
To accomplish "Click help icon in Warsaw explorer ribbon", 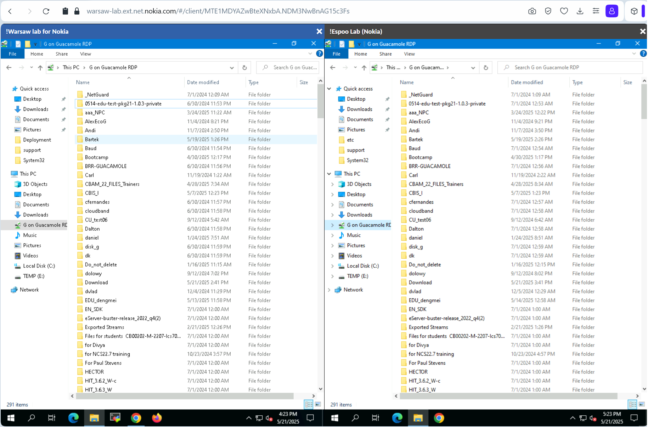I will click(319, 54).
